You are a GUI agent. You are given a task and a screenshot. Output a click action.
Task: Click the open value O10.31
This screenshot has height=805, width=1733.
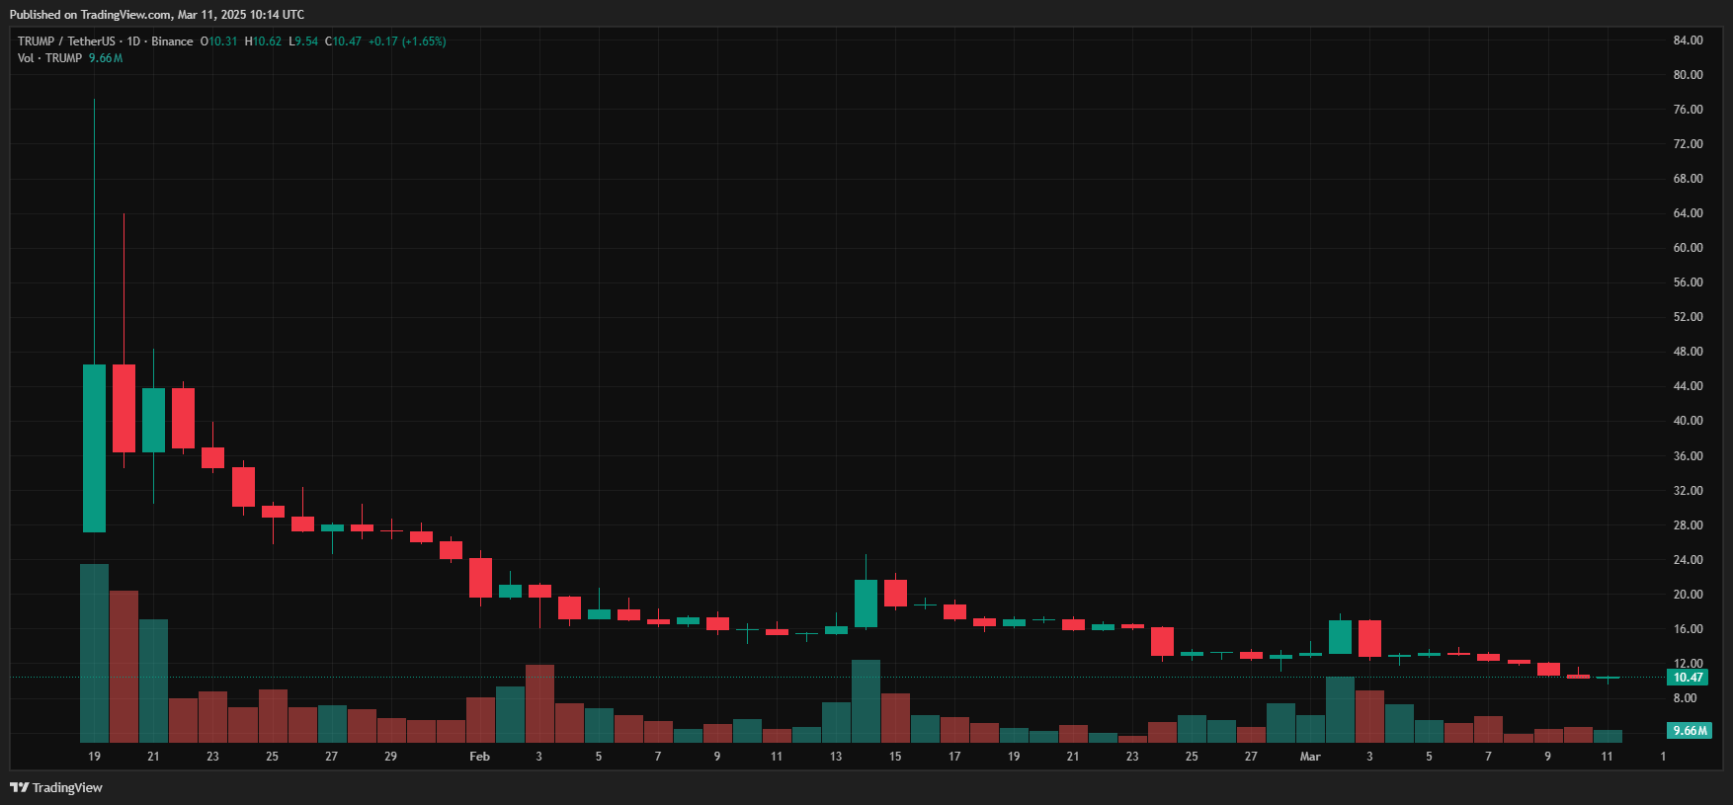pos(219,41)
